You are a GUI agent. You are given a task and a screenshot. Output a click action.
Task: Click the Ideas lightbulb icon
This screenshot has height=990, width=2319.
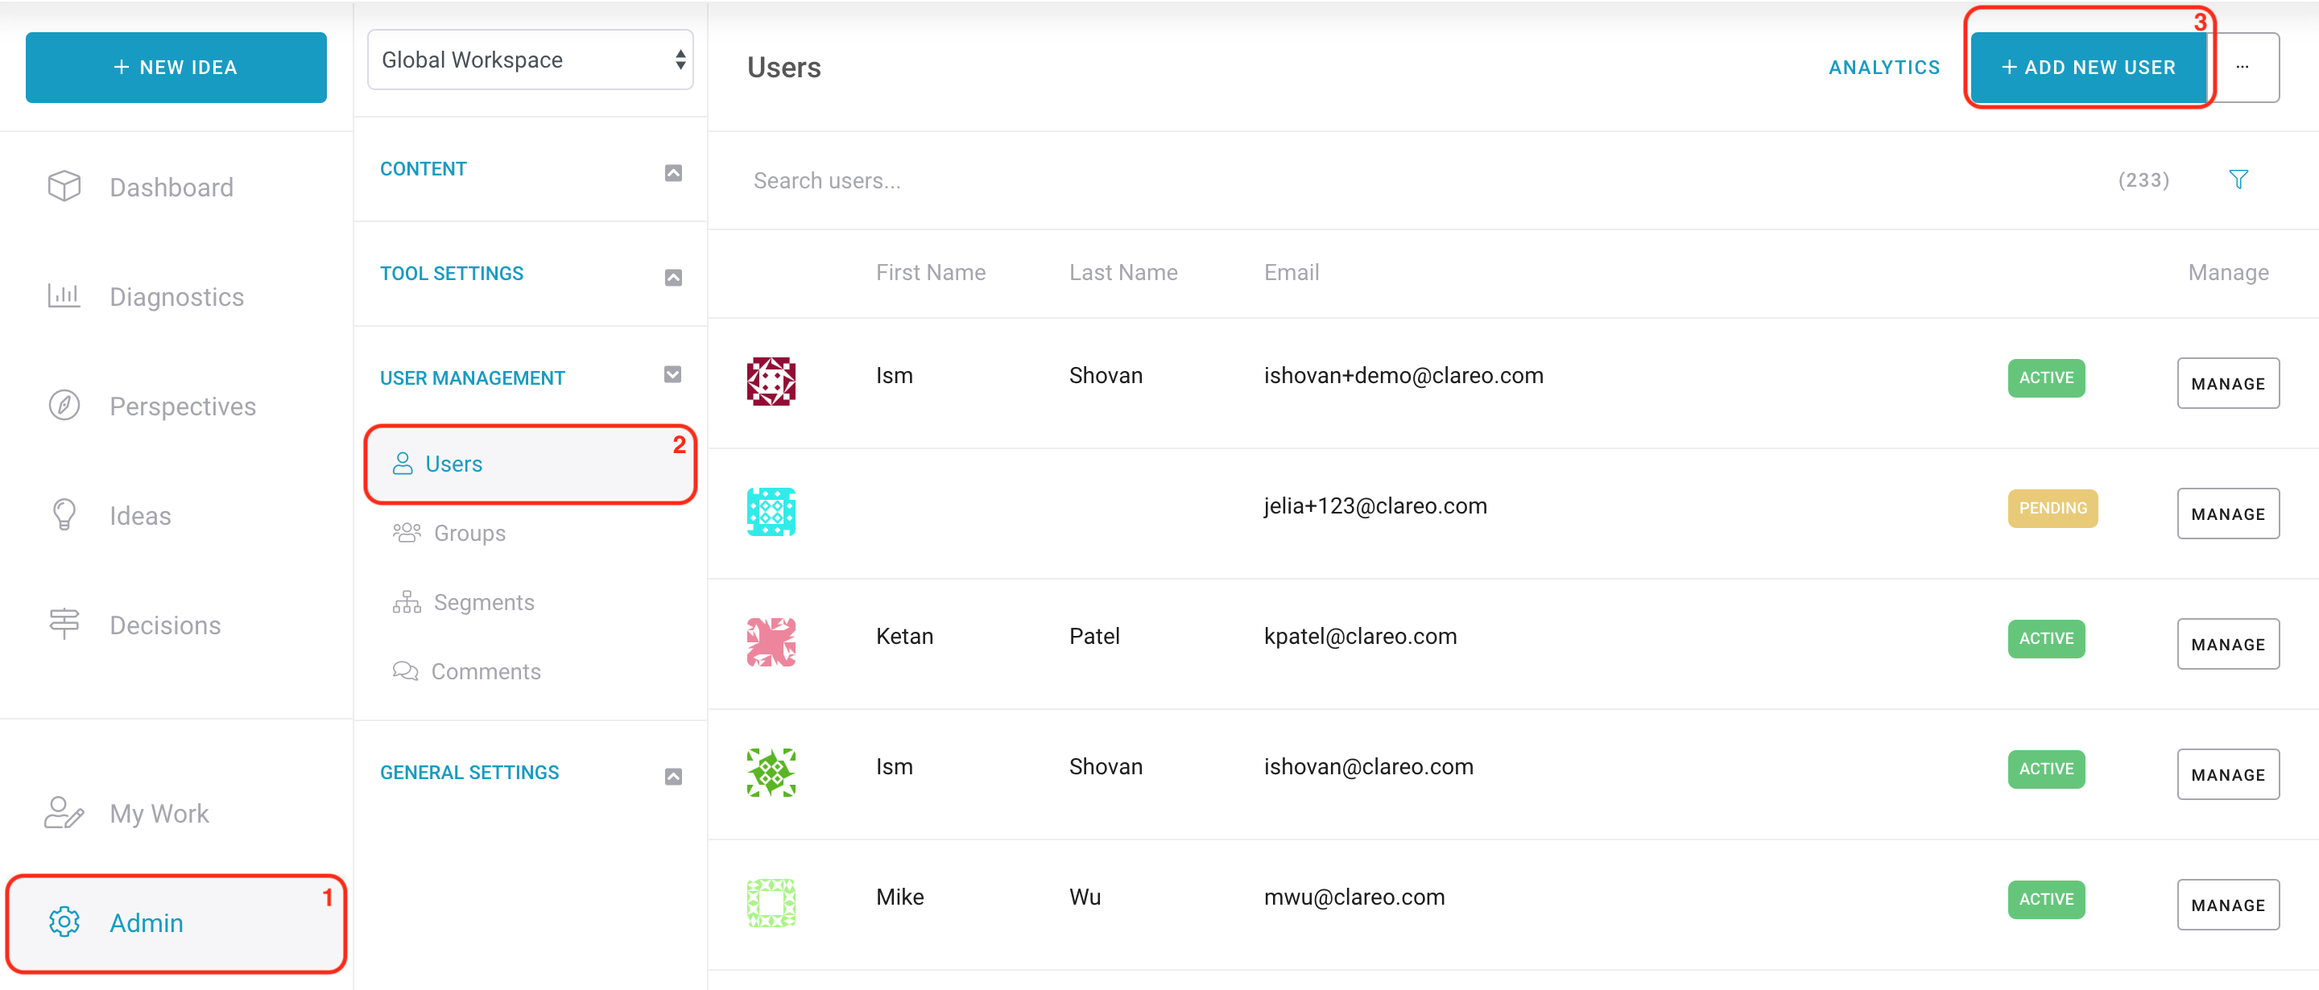[64, 515]
